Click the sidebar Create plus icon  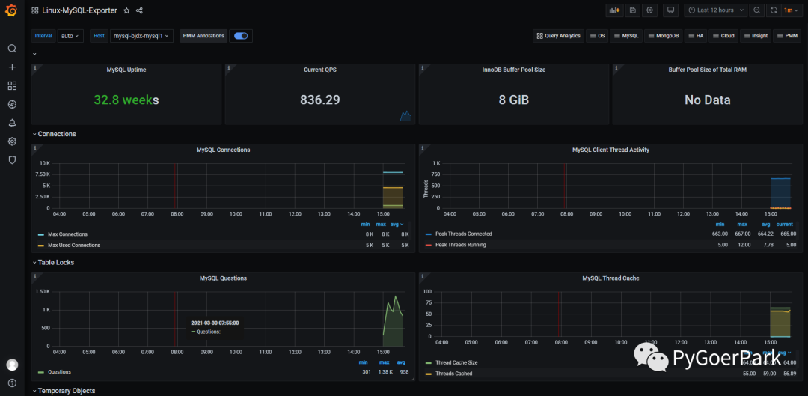(x=13, y=67)
